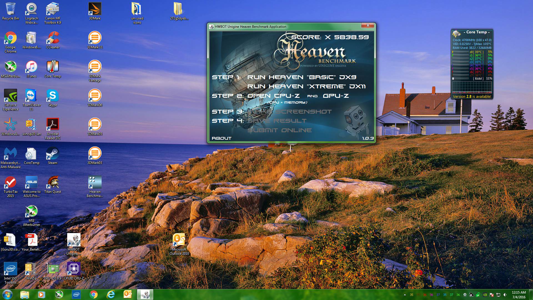Launch the 3DMark05 desktop shortcut
The height and width of the screenshot is (300, 533).
tap(95, 127)
